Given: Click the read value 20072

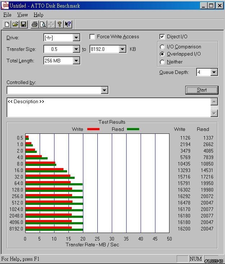Looking at the screenshot, I should tap(207, 196).
